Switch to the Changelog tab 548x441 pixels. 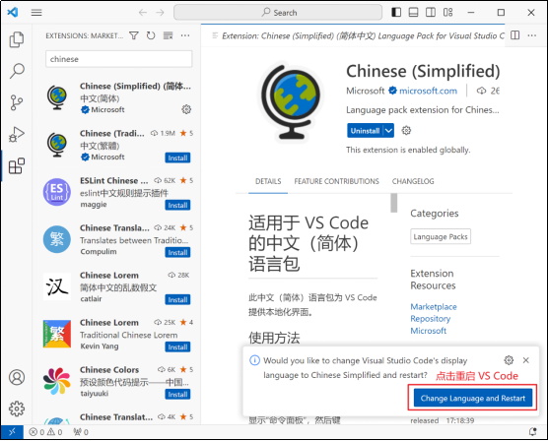(413, 181)
